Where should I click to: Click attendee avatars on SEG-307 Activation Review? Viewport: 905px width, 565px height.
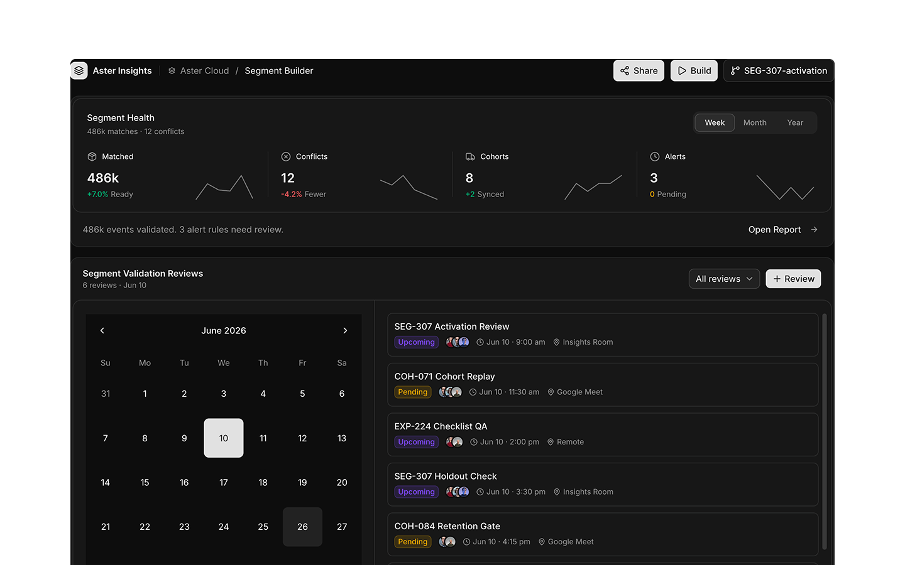[x=458, y=342]
